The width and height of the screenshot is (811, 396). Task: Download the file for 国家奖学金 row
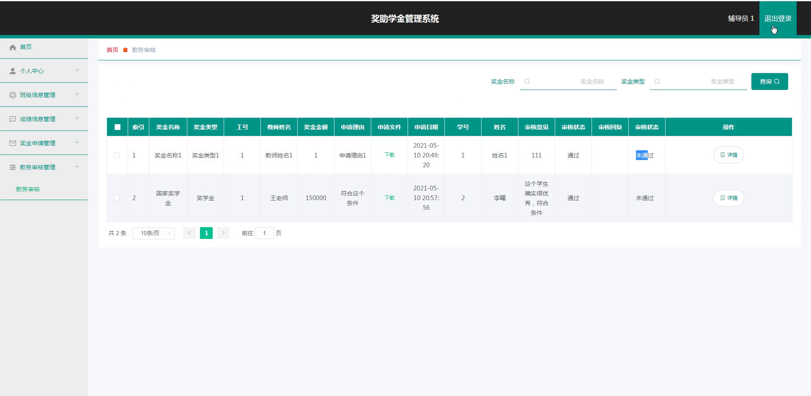[389, 198]
